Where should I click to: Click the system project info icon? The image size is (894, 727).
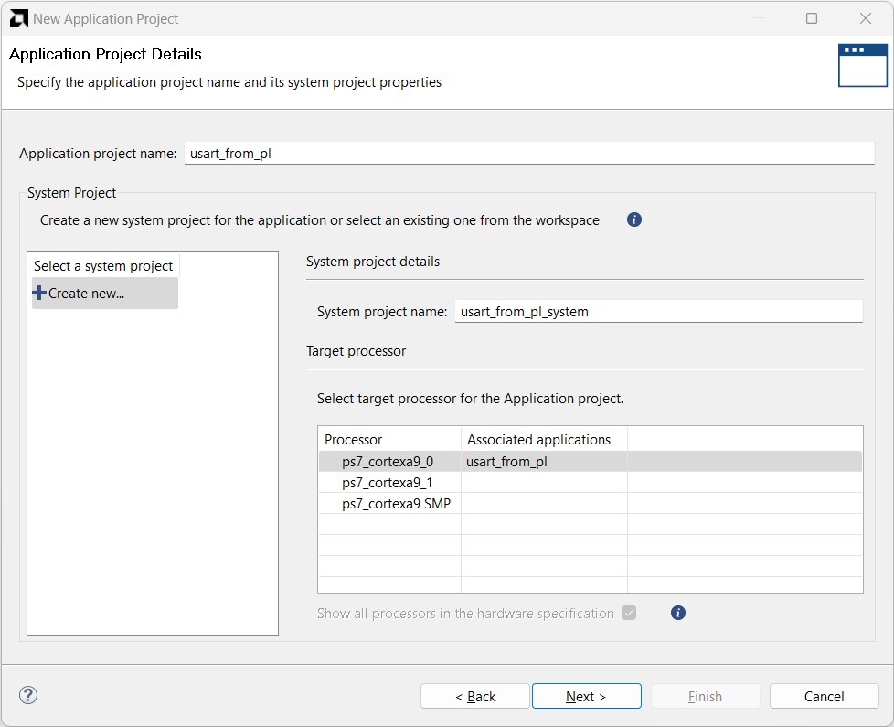click(x=634, y=219)
